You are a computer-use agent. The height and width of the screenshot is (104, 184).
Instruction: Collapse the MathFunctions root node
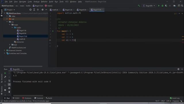click(x=5, y=13)
